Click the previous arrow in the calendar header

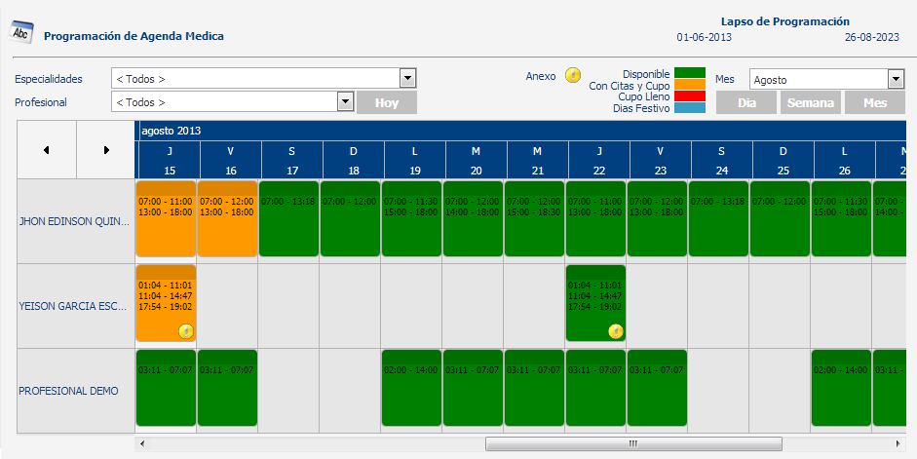coord(46,150)
